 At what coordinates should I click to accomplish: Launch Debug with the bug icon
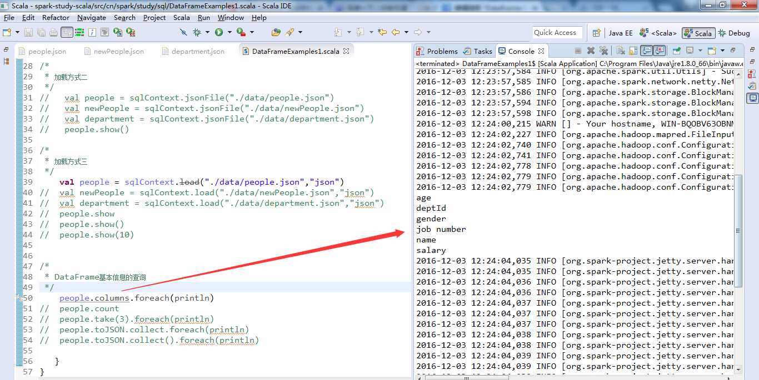(x=197, y=32)
